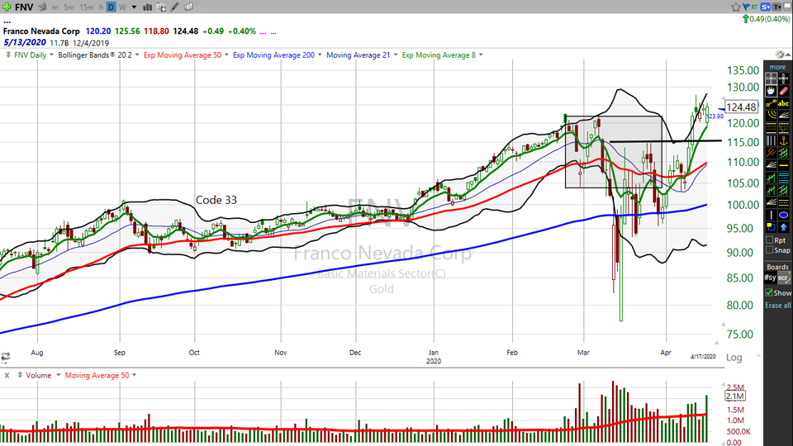Select the orange anchor tool

pos(783,140)
